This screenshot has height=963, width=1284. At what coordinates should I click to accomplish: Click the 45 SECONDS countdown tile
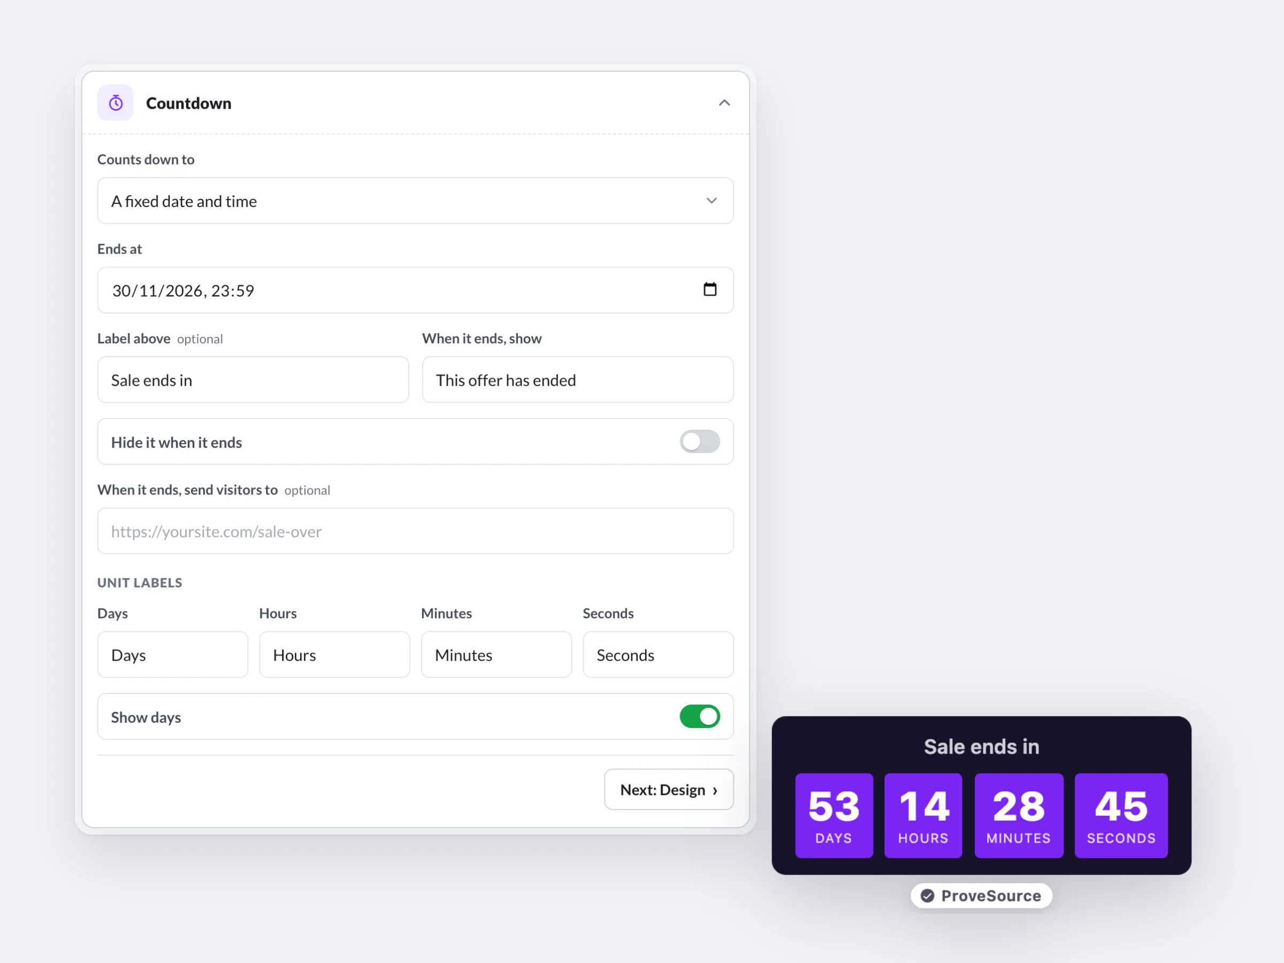tap(1121, 815)
